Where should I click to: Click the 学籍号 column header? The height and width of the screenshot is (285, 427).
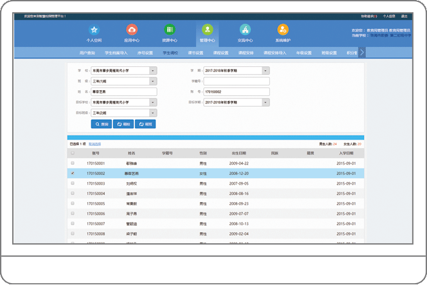(x=167, y=153)
